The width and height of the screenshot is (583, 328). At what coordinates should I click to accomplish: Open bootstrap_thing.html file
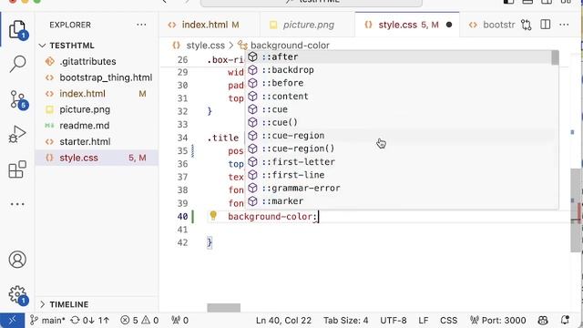pos(97,77)
